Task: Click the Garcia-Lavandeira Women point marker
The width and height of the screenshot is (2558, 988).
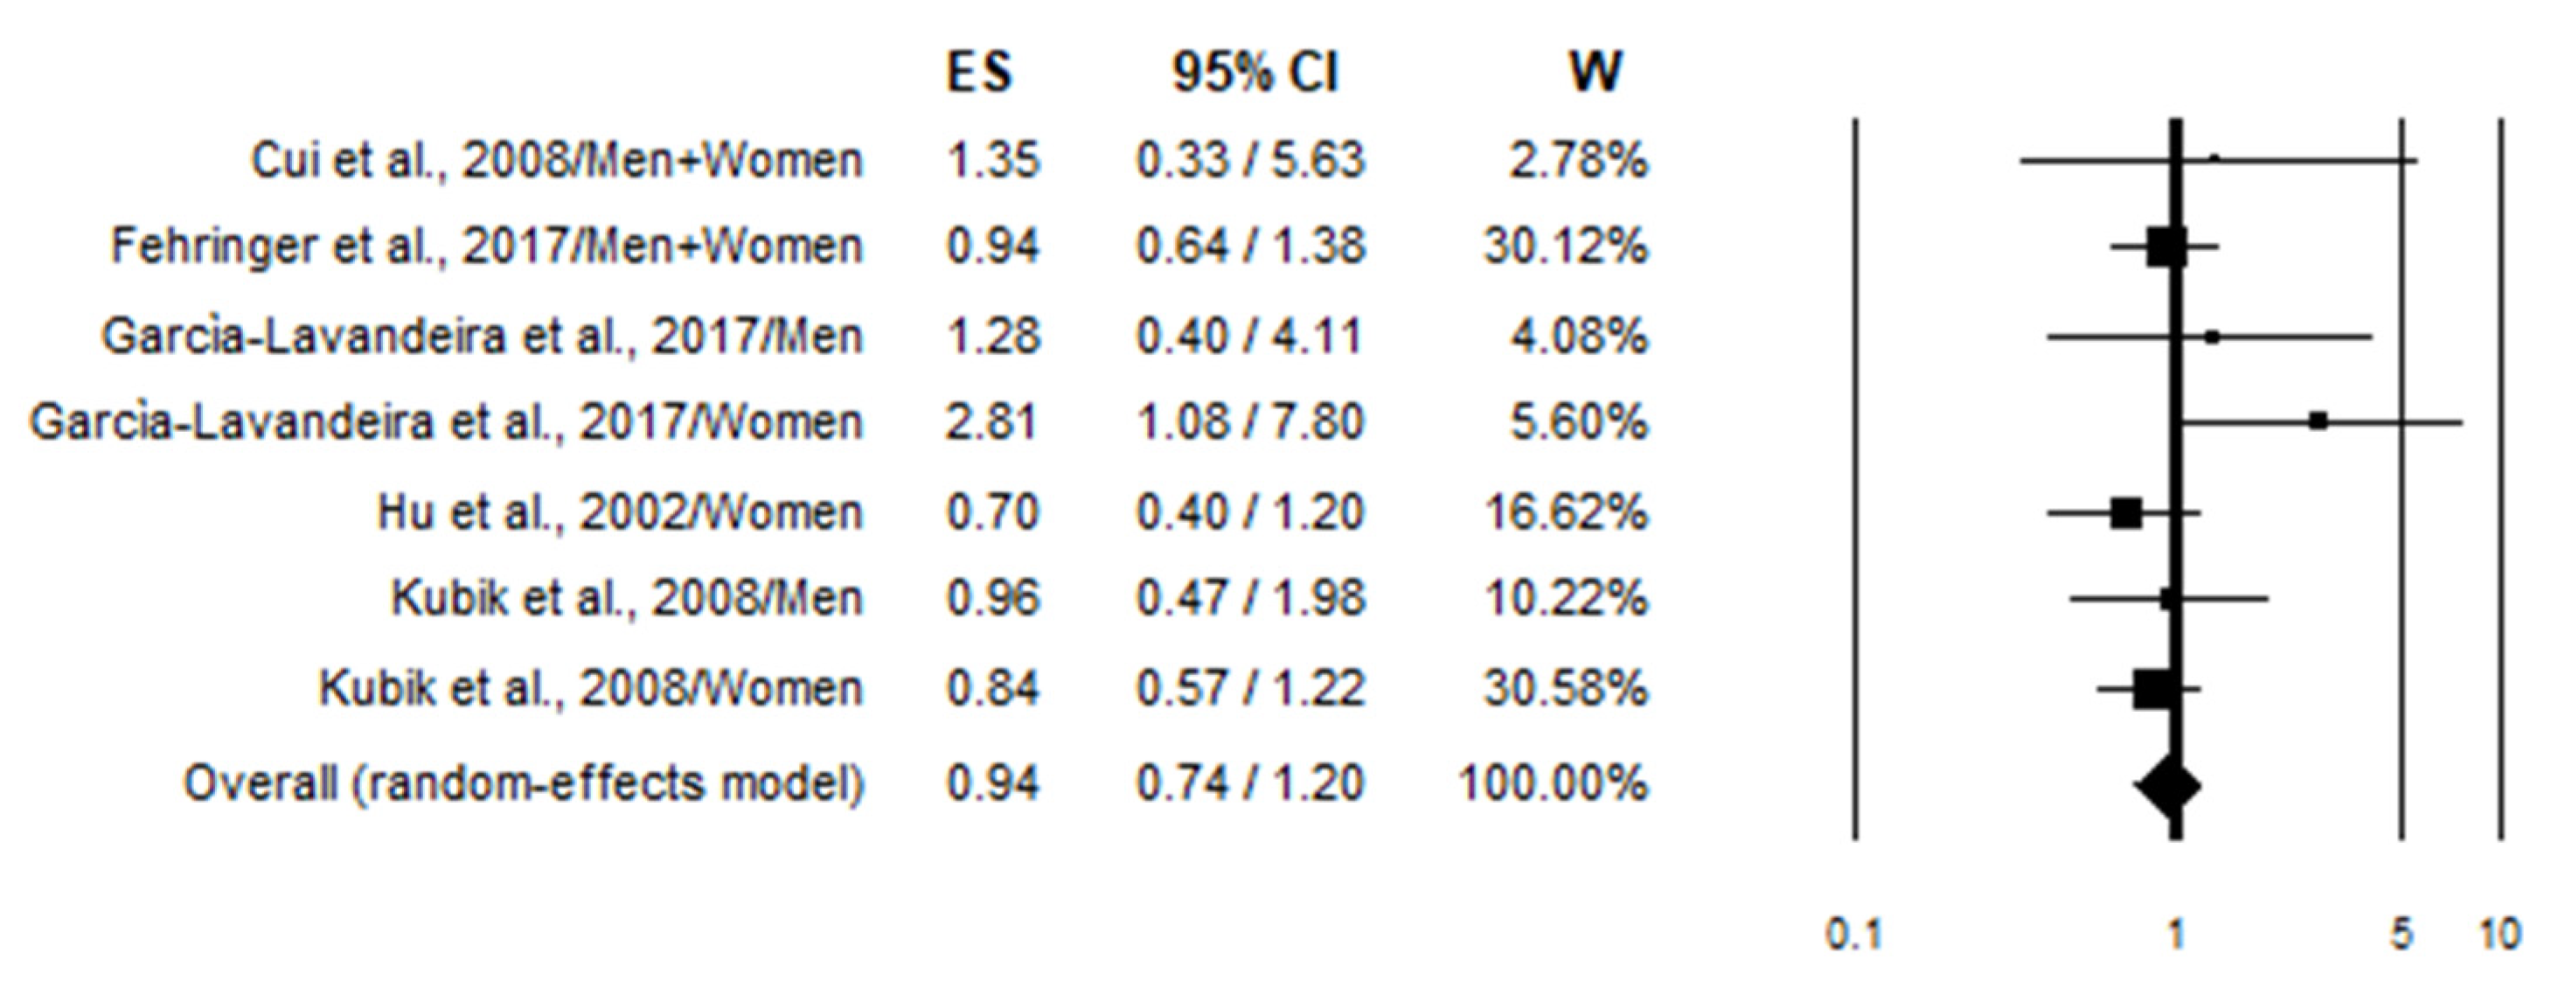Action: coord(2318,421)
